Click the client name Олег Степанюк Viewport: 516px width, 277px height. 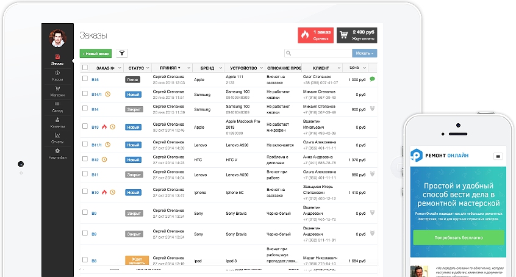click(317, 77)
